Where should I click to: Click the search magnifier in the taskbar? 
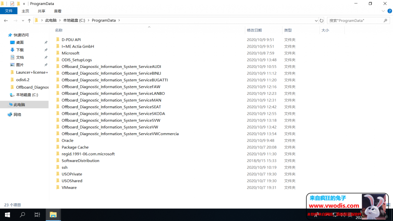(x=22, y=214)
